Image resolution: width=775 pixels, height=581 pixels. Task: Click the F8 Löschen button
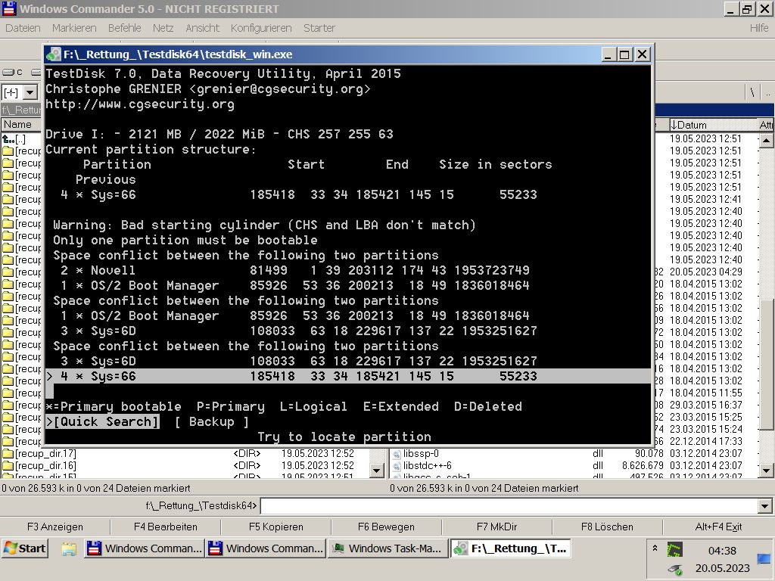(607, 527)
